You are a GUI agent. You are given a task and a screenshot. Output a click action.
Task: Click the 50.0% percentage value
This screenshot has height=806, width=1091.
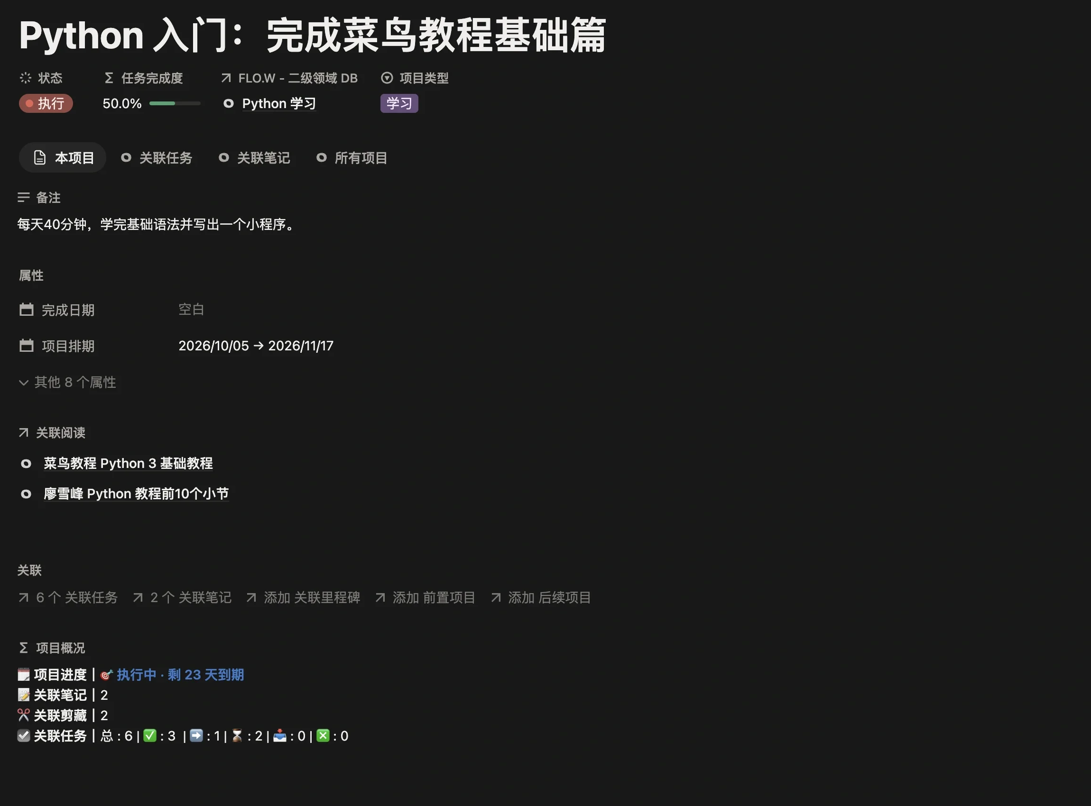point(122,103)
